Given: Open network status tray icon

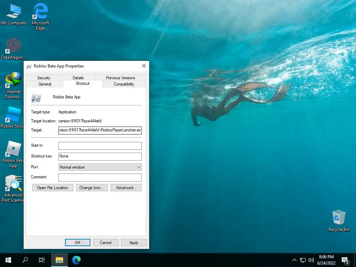Looking at the screenshot, I should click(x=303, y=260).
